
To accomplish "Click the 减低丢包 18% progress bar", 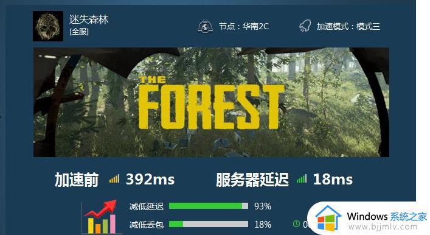I will (209, 224).
